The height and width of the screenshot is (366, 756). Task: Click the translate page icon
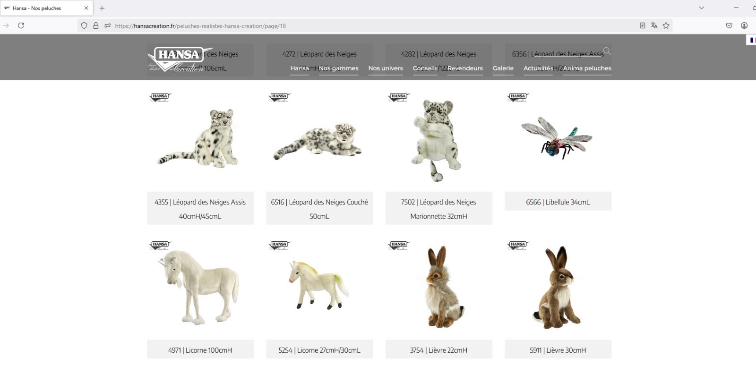pyautogui.click(x=654, y=26)
